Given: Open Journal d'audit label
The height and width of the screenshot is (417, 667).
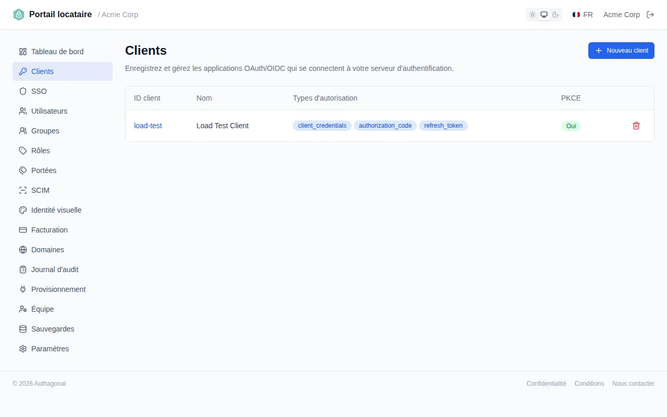Looking at the screenshot, I should [55, 269].
